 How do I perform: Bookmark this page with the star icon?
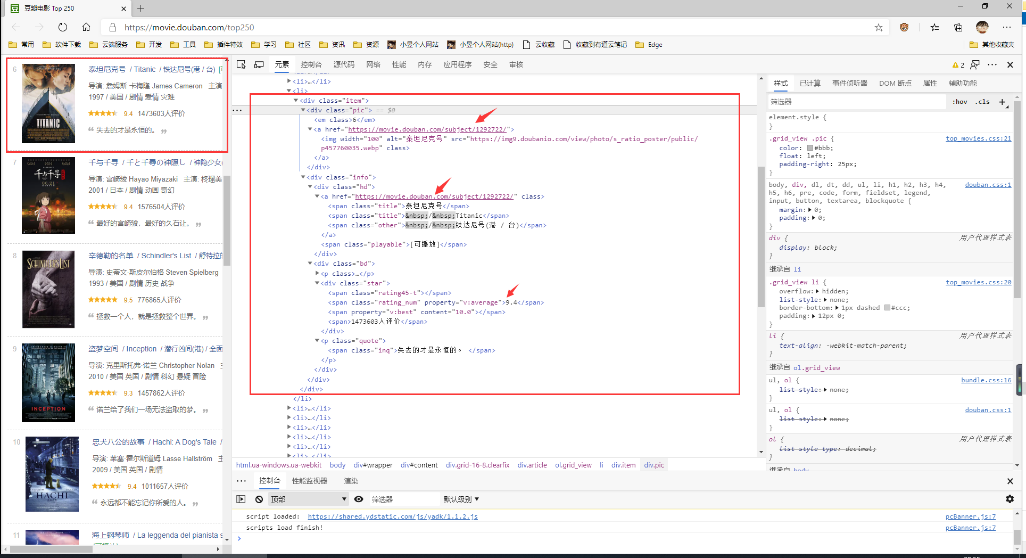pos(879,27)
